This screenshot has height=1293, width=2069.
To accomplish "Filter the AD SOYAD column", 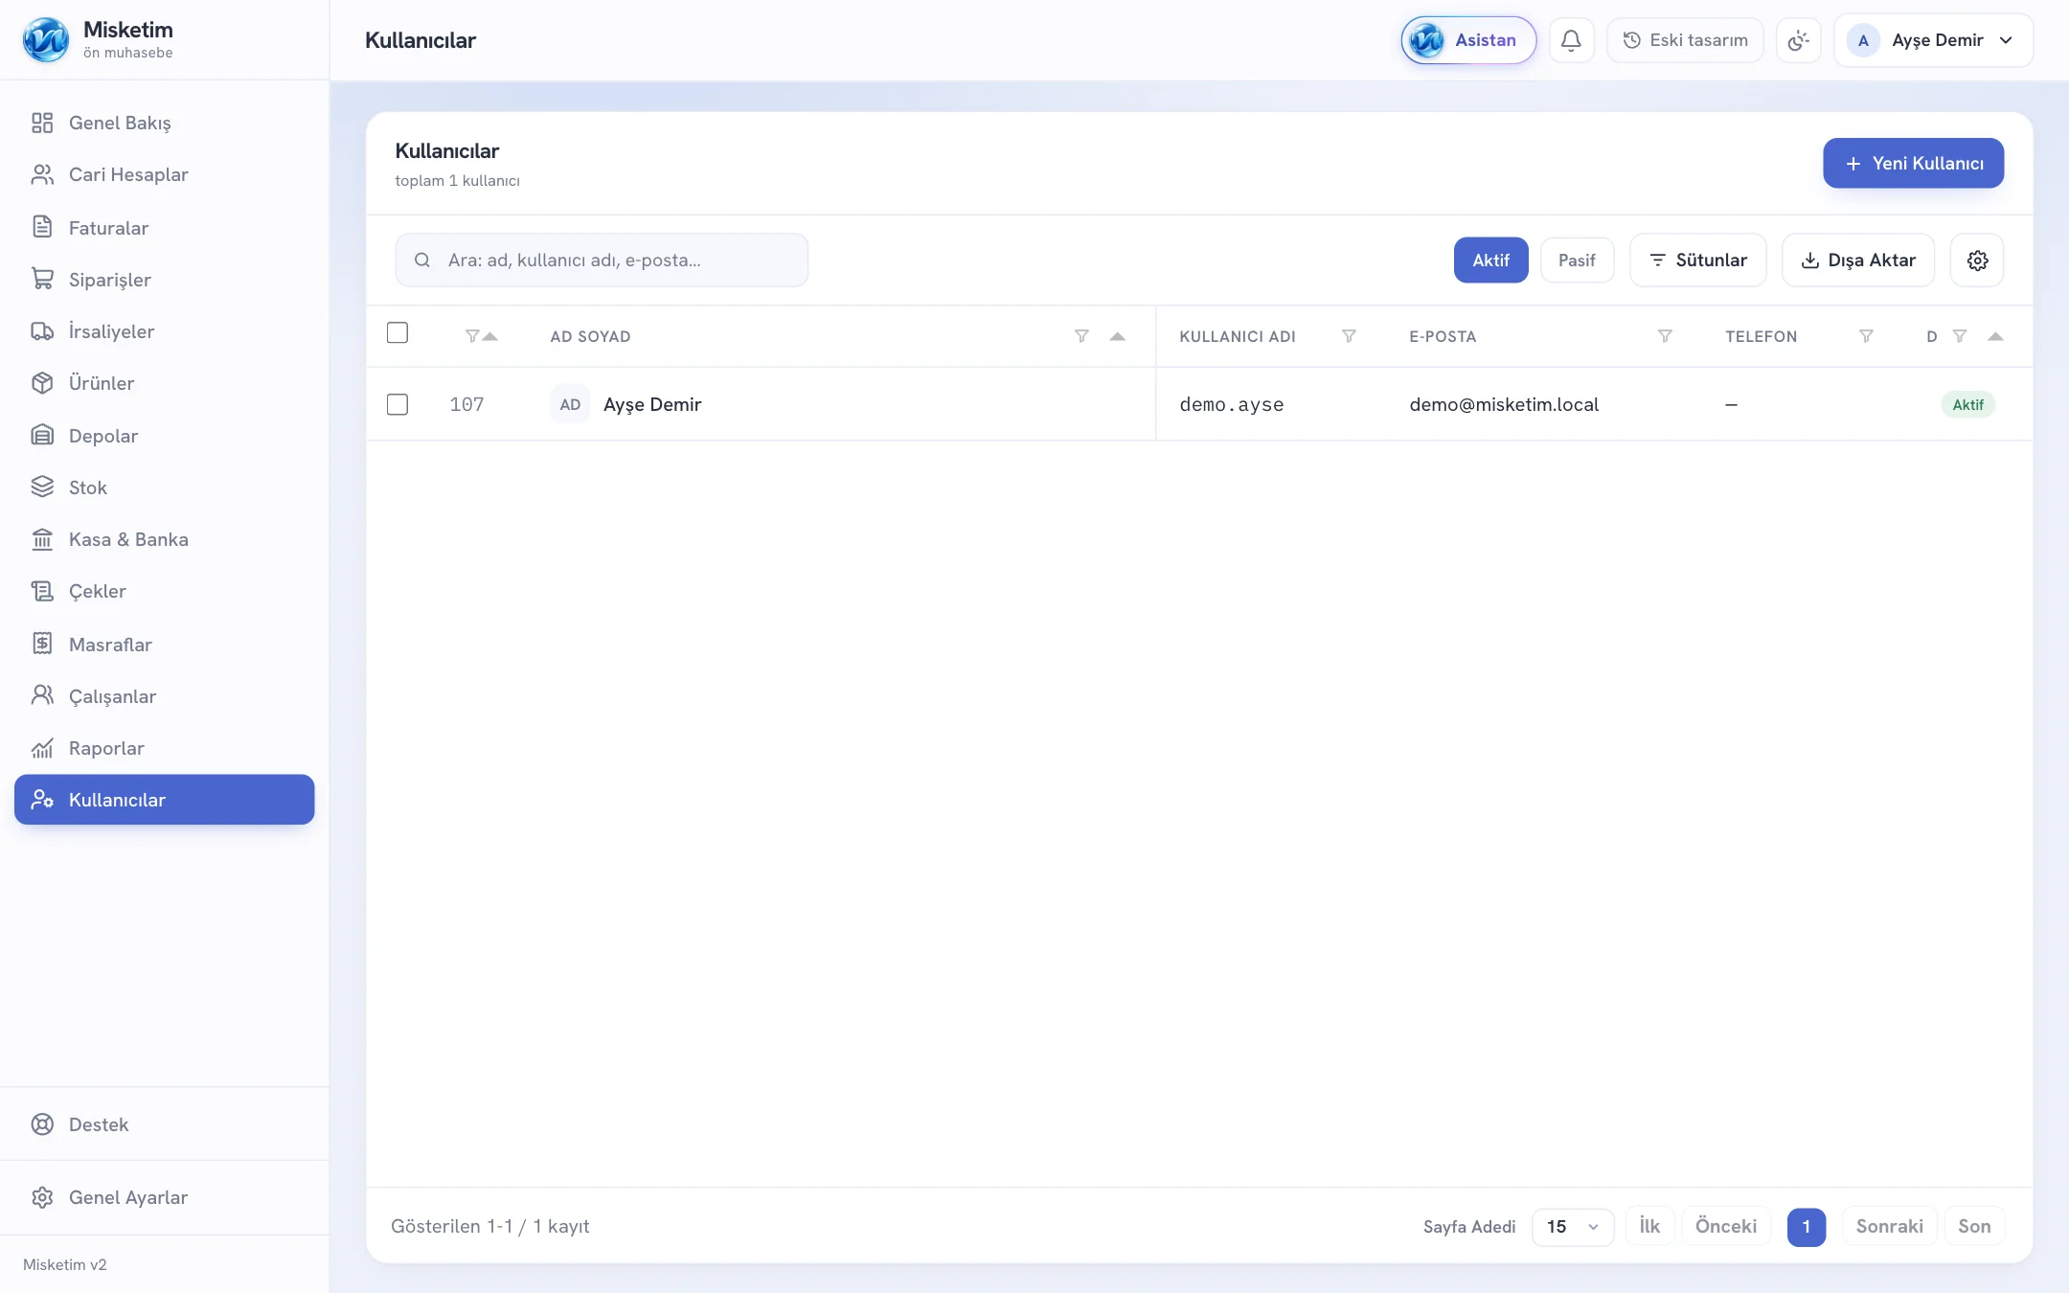I will [1081, 336].
